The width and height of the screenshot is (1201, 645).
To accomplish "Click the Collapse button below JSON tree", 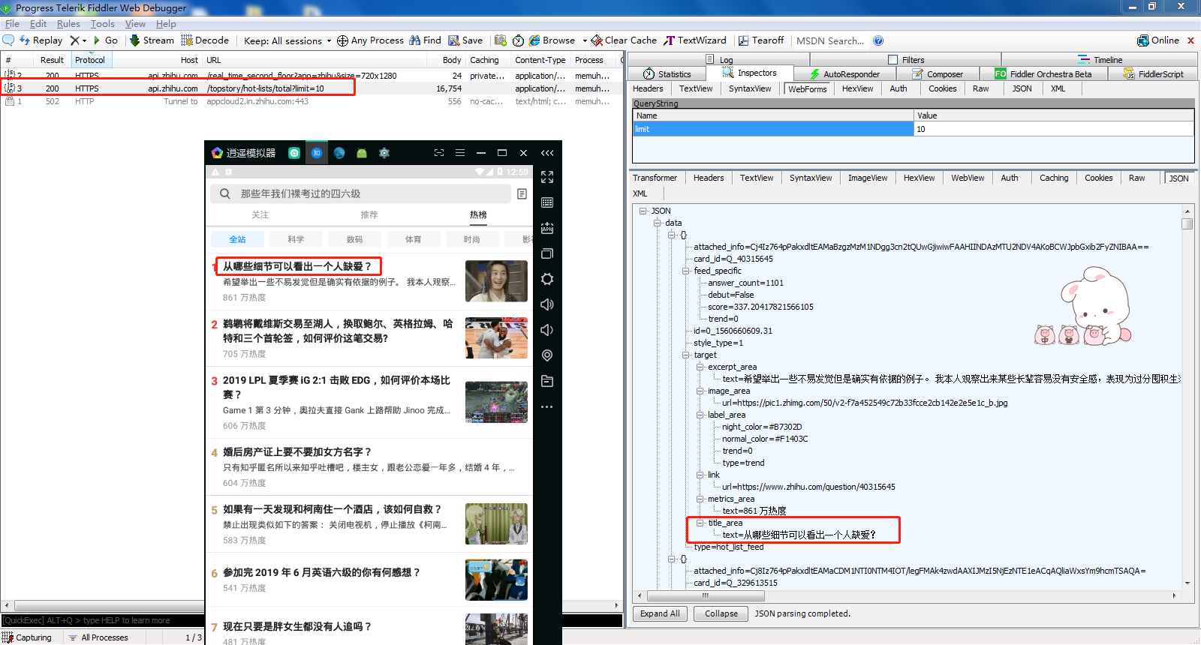I will [721, 613].
